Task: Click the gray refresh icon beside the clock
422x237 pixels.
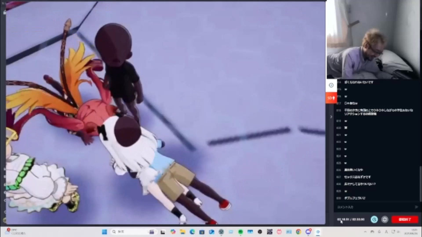Action: 385,219
